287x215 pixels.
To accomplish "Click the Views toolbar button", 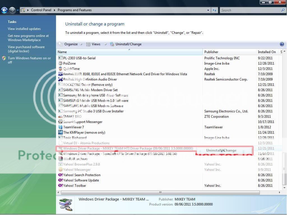I will pos(94,44).
